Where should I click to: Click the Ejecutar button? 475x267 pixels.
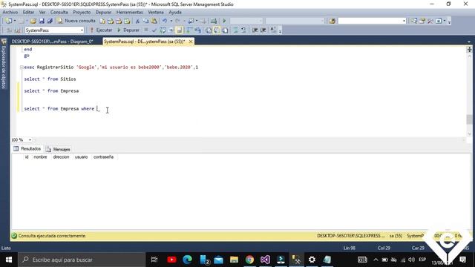[101, 30]
